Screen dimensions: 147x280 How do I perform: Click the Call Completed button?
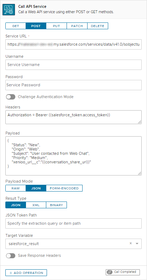pyautogui.click(x=123, y=272)
